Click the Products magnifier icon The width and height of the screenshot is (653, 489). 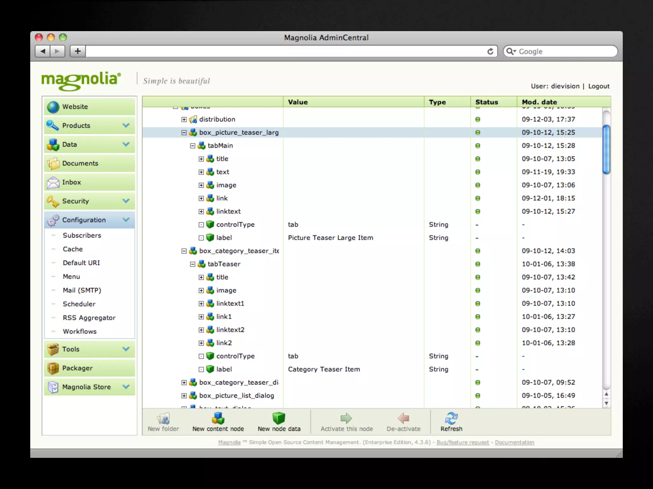pyautogui.click(x=53, y=125)
